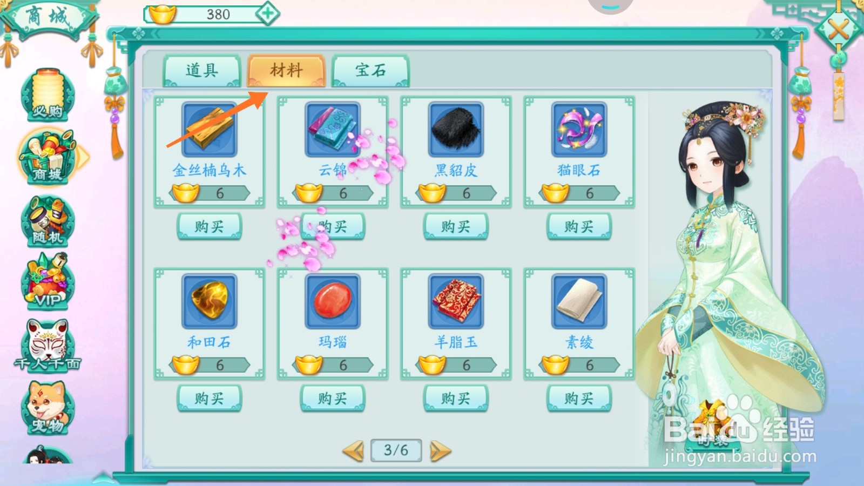Buy 和田石 with its 购买 button
The width and height of the screenshot is (864, 486).
point(210,399)
